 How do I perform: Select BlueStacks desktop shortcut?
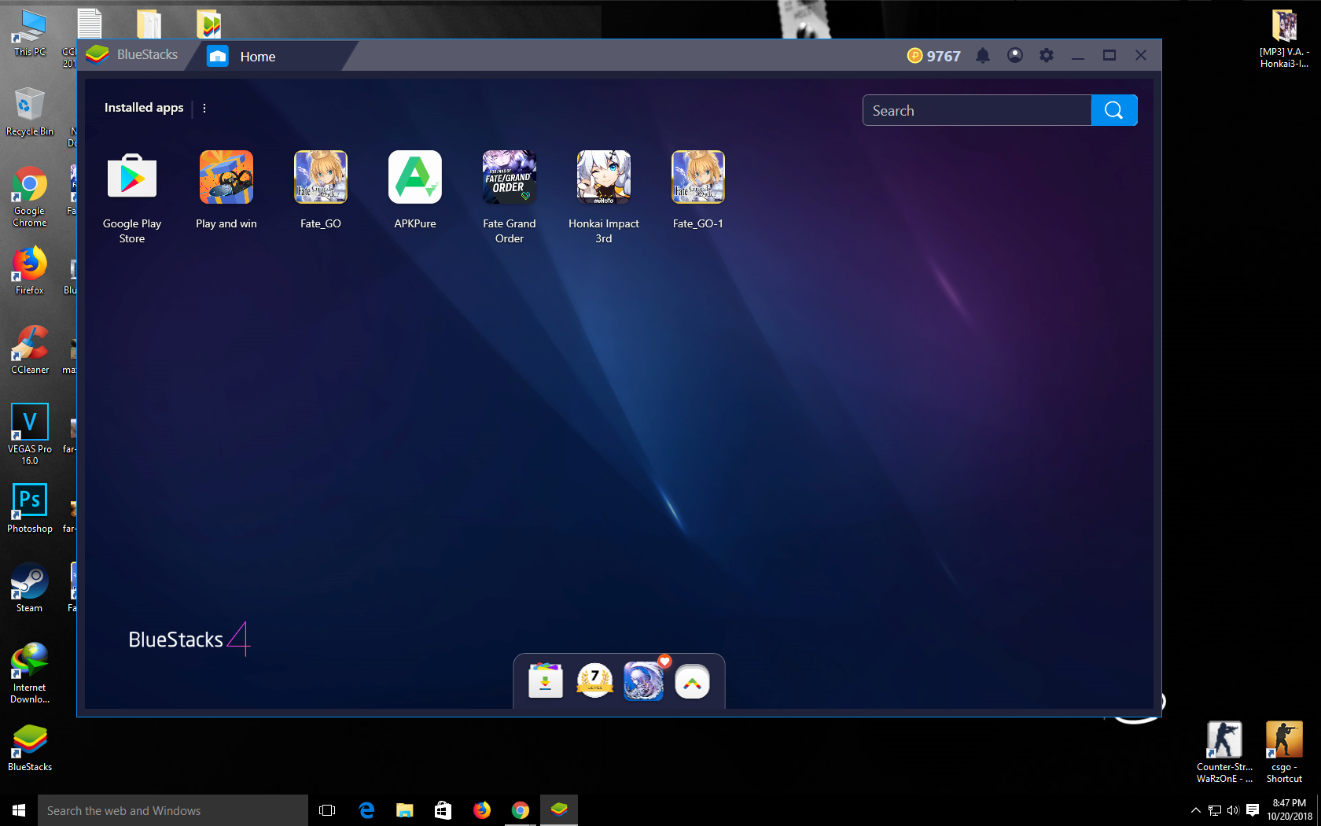click(x=30, y=747)
